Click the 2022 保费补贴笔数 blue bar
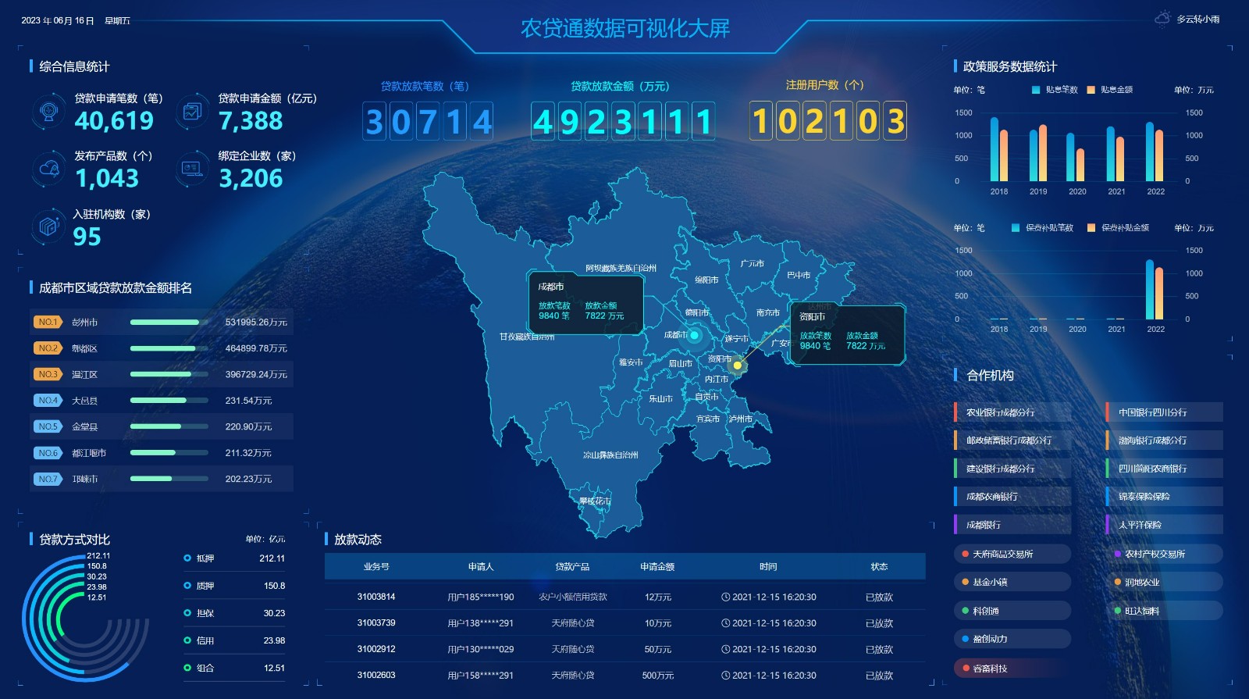This screenshot has width=1249, height=699. pos(1149,289)
